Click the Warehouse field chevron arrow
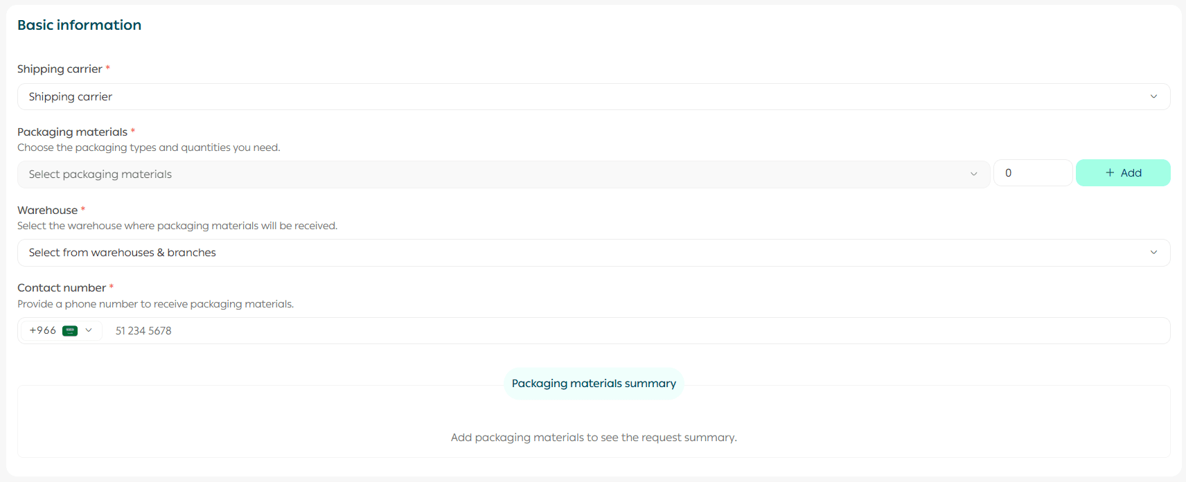This screenshot has height=482, width=1186. [x=1153, y=253]
